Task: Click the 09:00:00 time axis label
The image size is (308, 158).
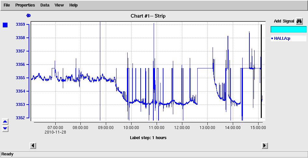Action: tap(106, 127)
